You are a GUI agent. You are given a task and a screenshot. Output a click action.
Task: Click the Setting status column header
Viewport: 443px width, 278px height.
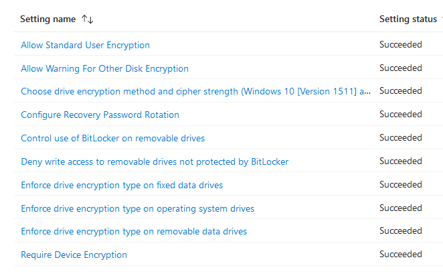pyautogui.click(x=408, y=19)
